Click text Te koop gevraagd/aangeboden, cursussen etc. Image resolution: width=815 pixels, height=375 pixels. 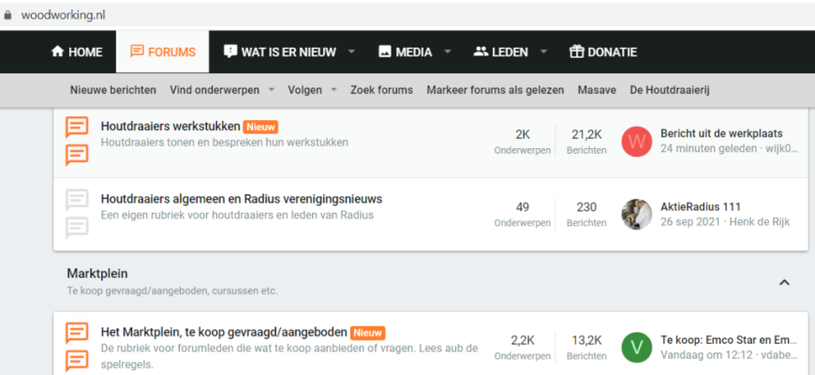(x=172, y=291)
